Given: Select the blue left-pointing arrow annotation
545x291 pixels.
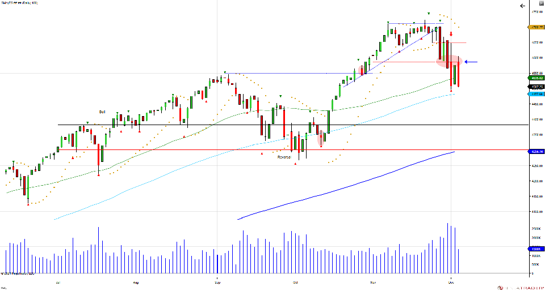Looking at the screenshot, I should (472, 62).
